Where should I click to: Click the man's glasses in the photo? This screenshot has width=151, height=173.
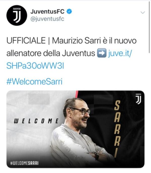click(x=81, y=111)
